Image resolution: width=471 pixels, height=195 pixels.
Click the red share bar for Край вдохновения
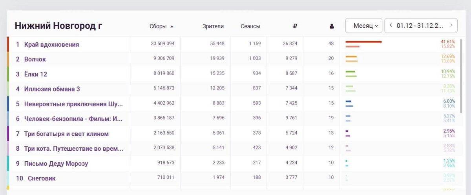pyautogui.click(x=363, y=42)
